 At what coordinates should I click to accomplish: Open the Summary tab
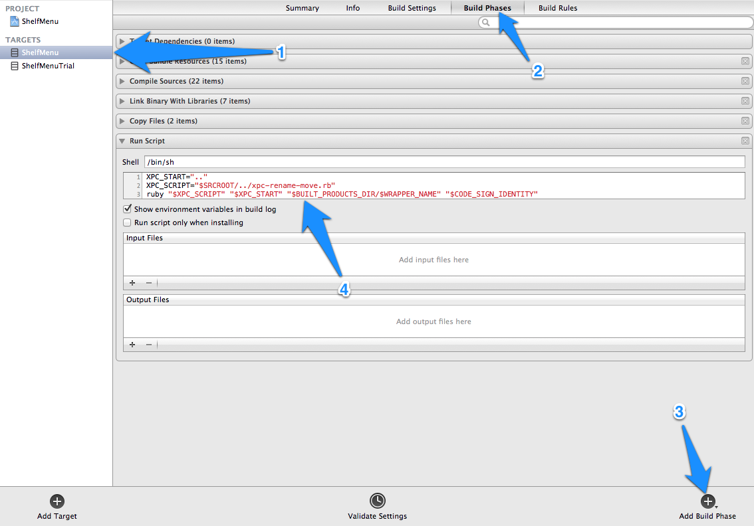click(302, 8)
